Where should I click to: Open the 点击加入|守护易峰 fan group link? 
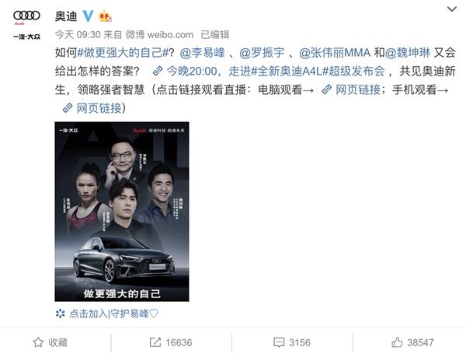click(114, 314)
